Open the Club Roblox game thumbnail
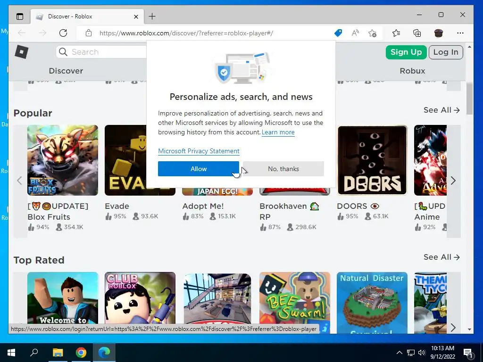 [x=140, y=298]
